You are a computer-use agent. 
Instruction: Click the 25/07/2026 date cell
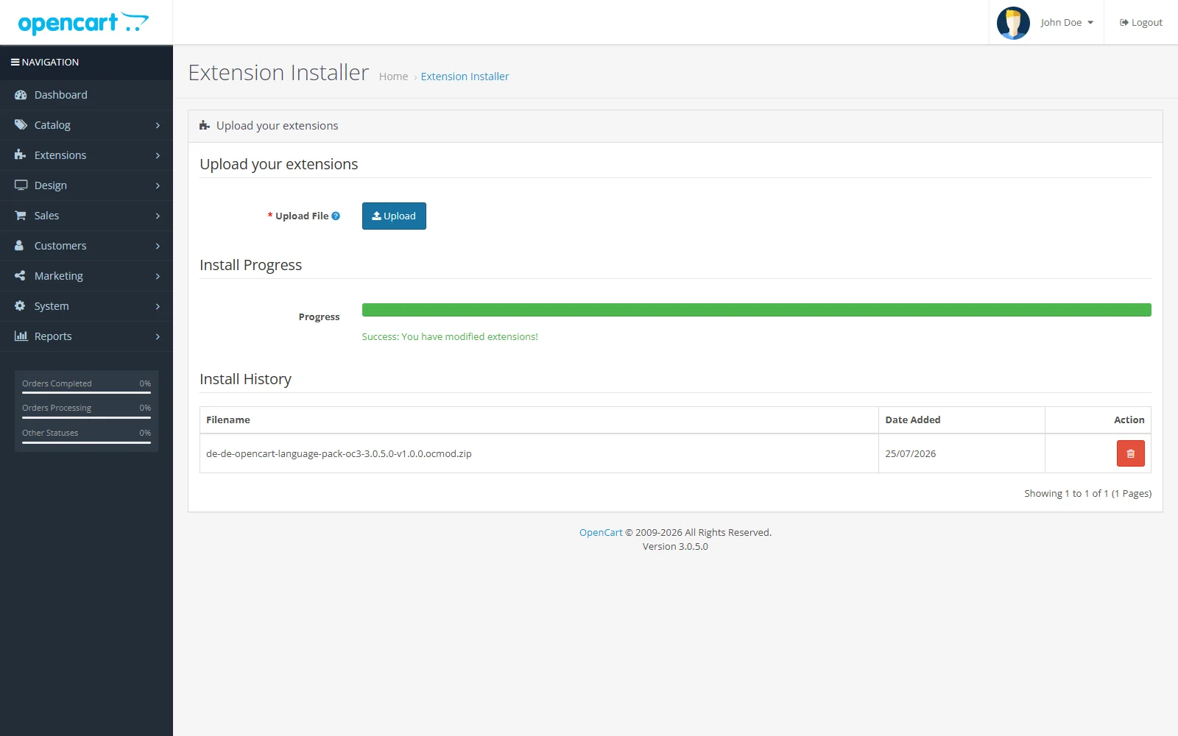pos(962,453)
